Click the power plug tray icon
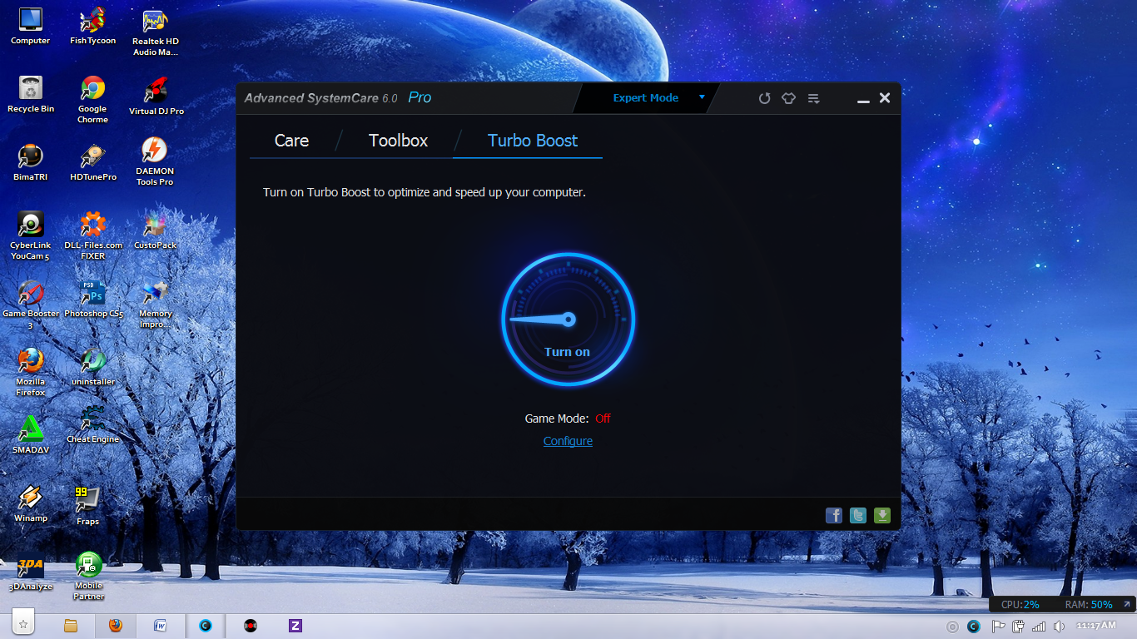Screen dimensions: 1137x639 click(1018, 627)
